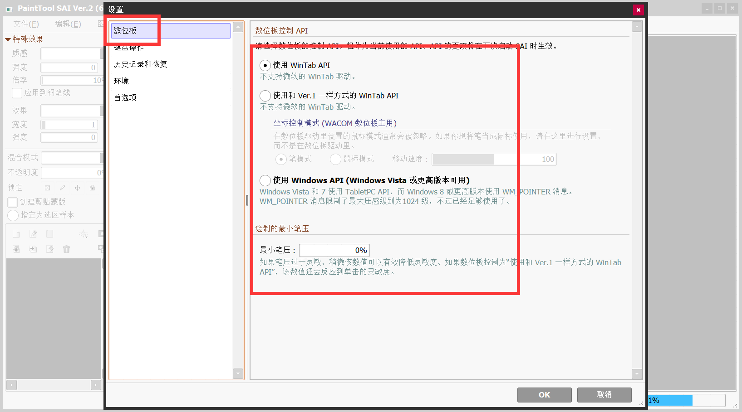Click lock transparency icon in main window
Screen dimensions: 742x412
(x=47, y=188)
